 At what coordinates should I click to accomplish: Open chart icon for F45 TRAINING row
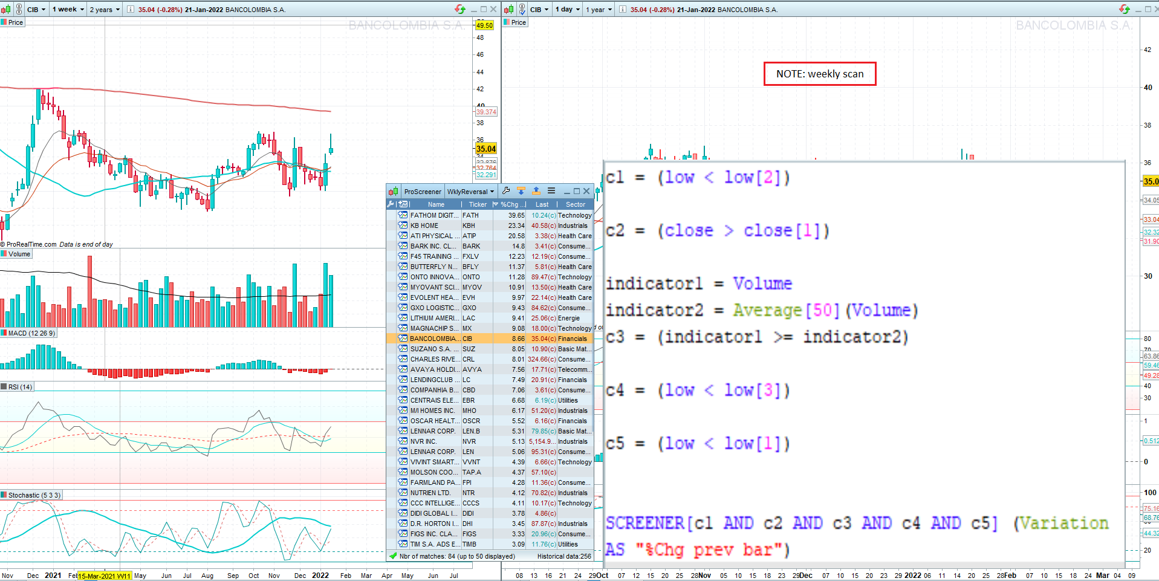tap(403, 256)
